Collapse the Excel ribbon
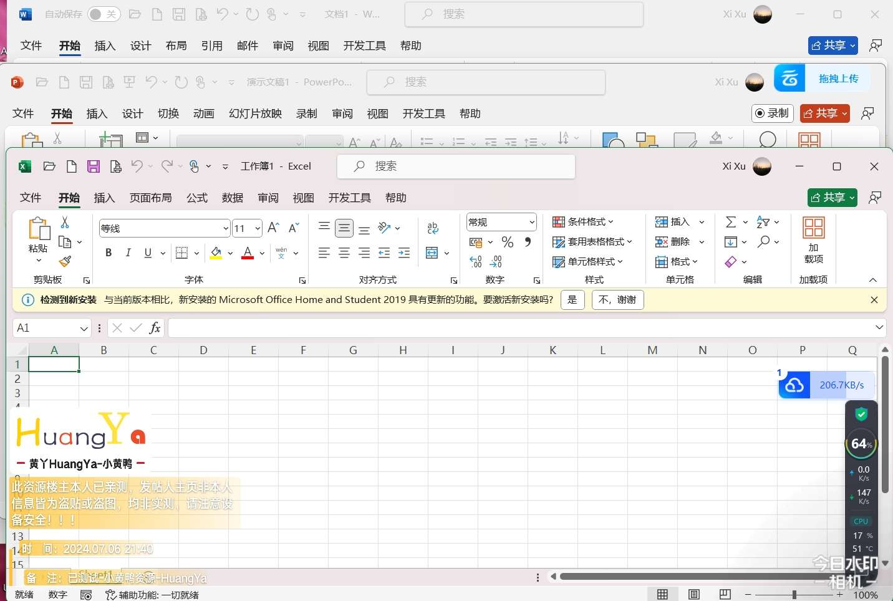The width and height of the screenshot is (893, 601). pyautogui.click(x=873, y=280)
